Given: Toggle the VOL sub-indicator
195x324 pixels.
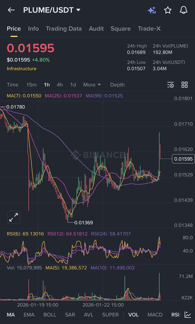Looking at the screenshot, I should [133, 315].
